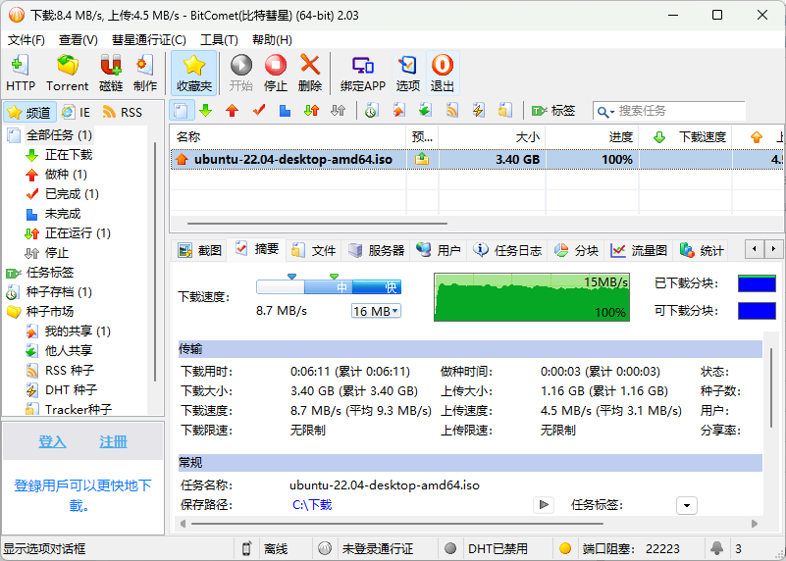This screenshot has width=786, height=561.
Task: Click the DHT torrents lightning icon in filter bar
Action: point(478,111)
